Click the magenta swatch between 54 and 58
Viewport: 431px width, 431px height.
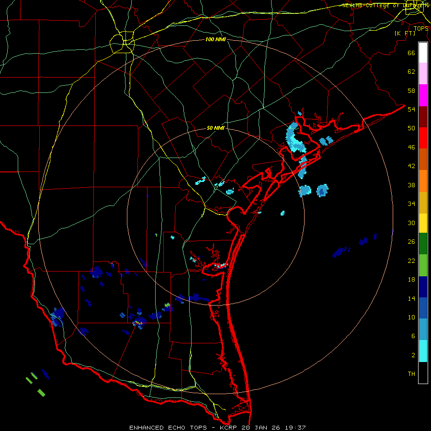423,95
